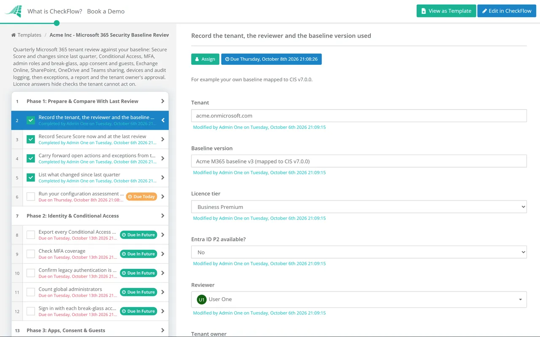Click the Edit in CheckFlow button
540x337 pixels.
507,11
